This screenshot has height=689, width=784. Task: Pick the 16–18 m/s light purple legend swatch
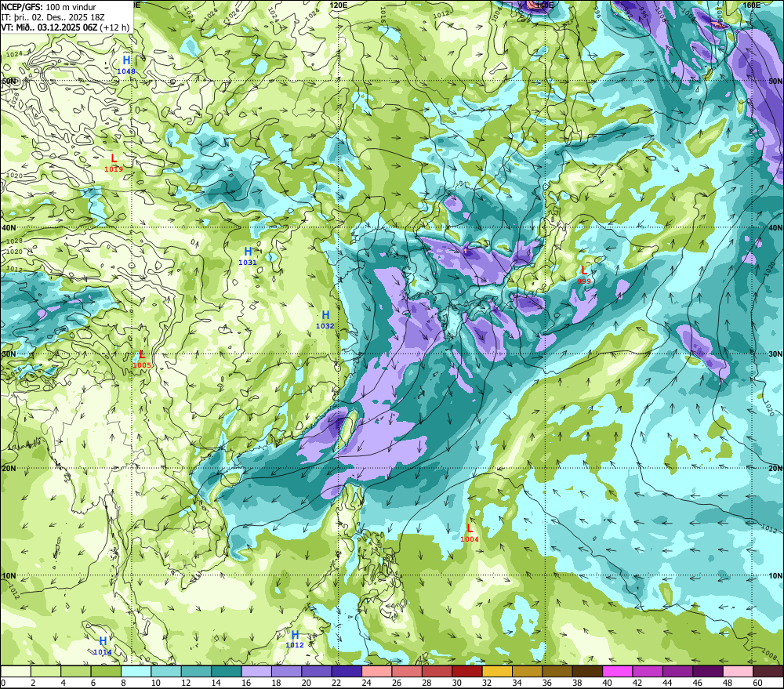(256, 672)
